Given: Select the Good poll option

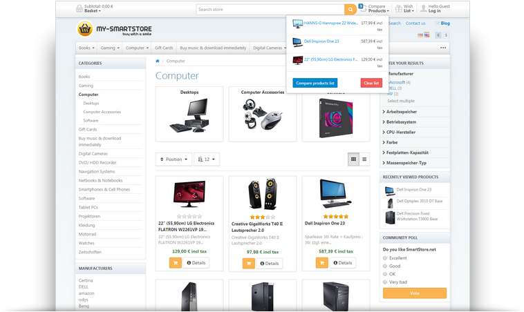Looking at the screenshot, I should click(x=385, y=266).
